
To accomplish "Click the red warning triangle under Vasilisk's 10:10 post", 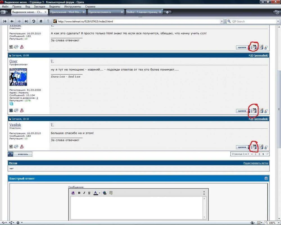I will pos(22,147).
